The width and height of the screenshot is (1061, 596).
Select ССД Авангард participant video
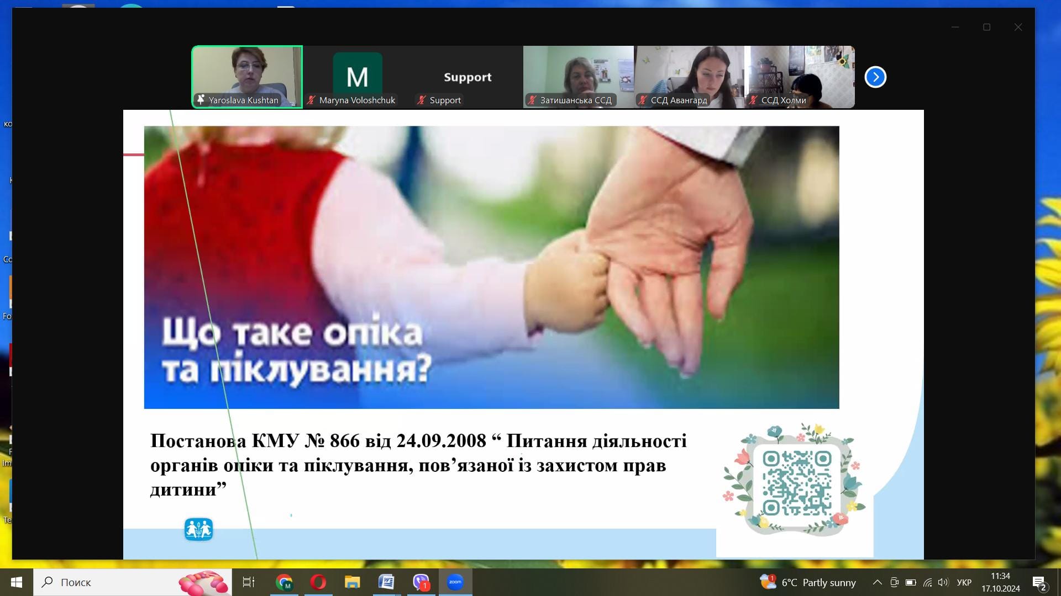(x=689, y=77)
